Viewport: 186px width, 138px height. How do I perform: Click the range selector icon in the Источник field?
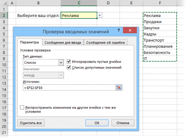pos(119,88)
